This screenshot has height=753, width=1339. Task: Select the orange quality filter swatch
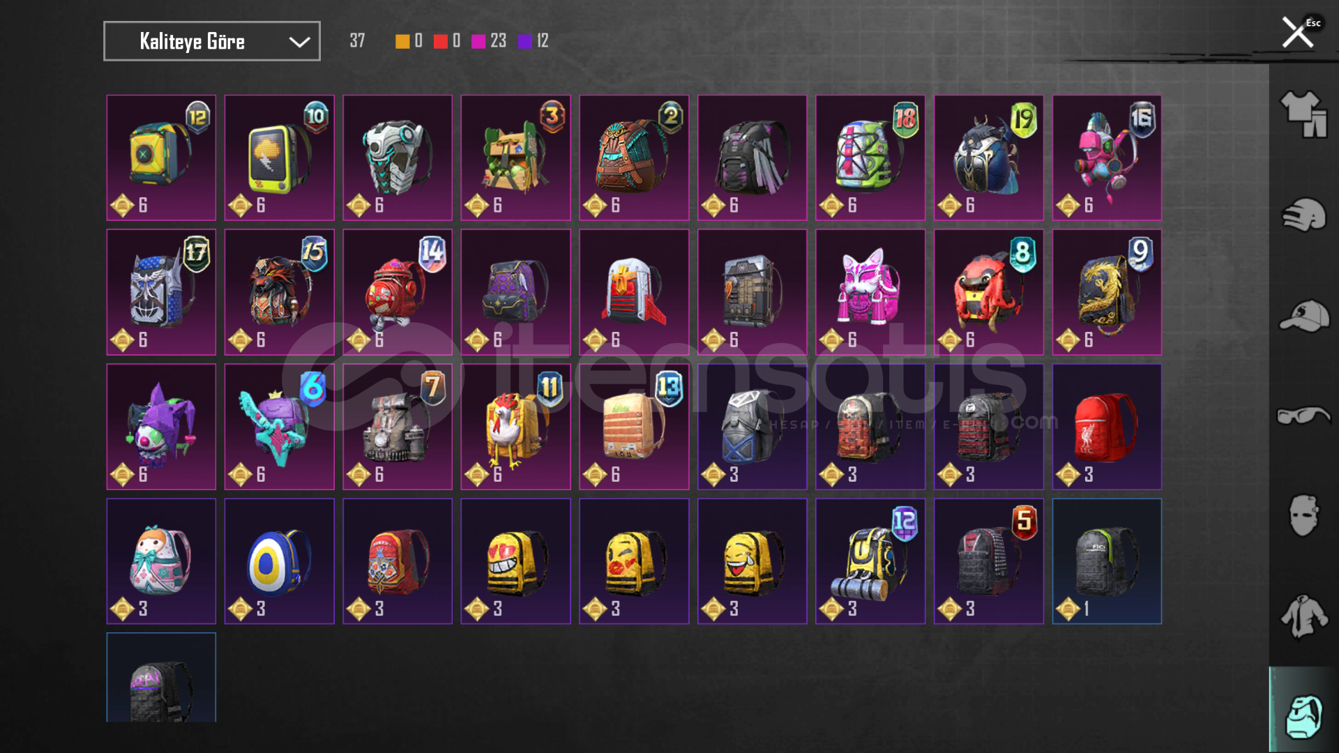tap(402, 41)
